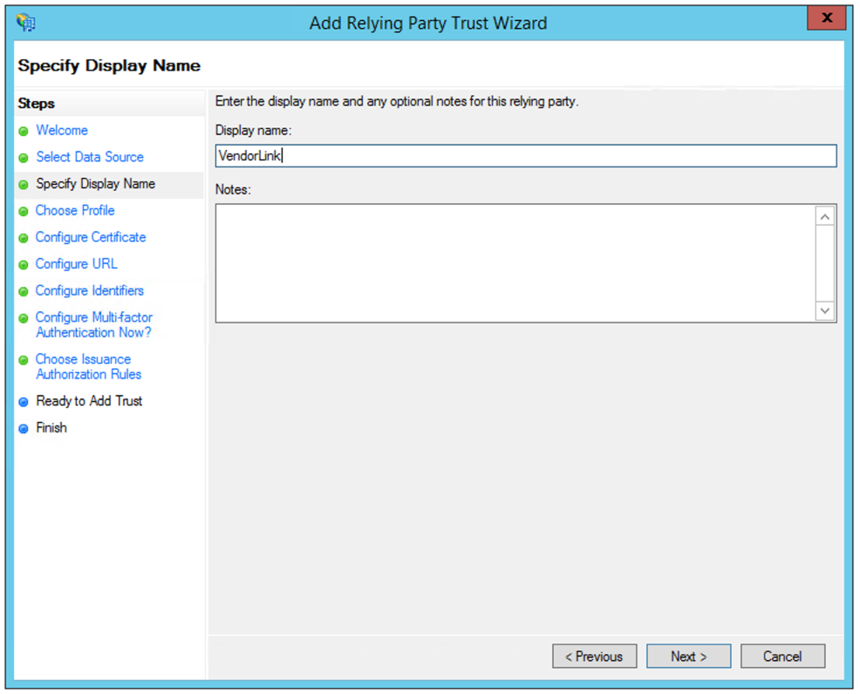Click the Notes scrollbar up arrow
The width and height of the screenshot is (860, 694).
(825, 217)
